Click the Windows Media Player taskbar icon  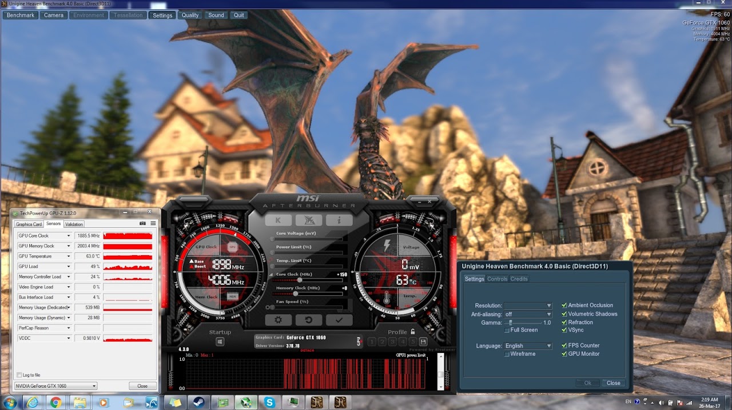pos(104,403)
